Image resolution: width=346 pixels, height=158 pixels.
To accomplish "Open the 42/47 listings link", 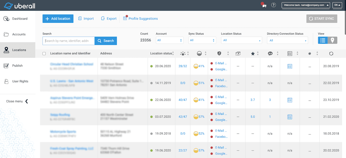I will point(183,117).
